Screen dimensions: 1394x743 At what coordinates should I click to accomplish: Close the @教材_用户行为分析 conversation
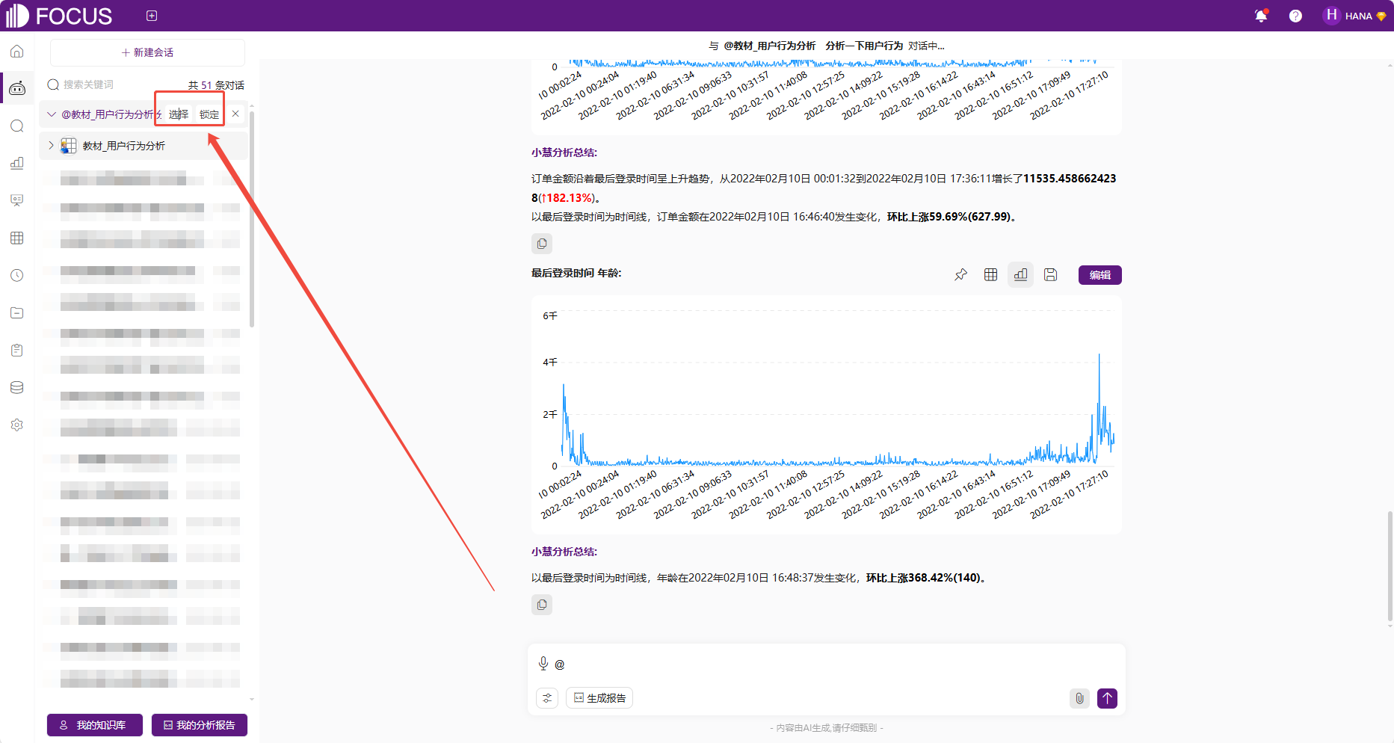pos(235,114)
